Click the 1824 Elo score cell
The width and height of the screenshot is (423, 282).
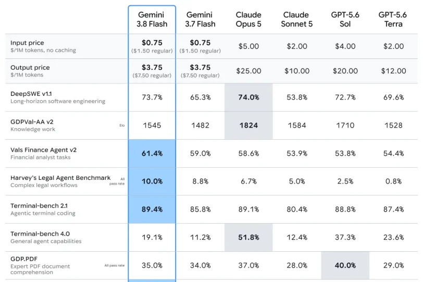click(x=248, y=126)
